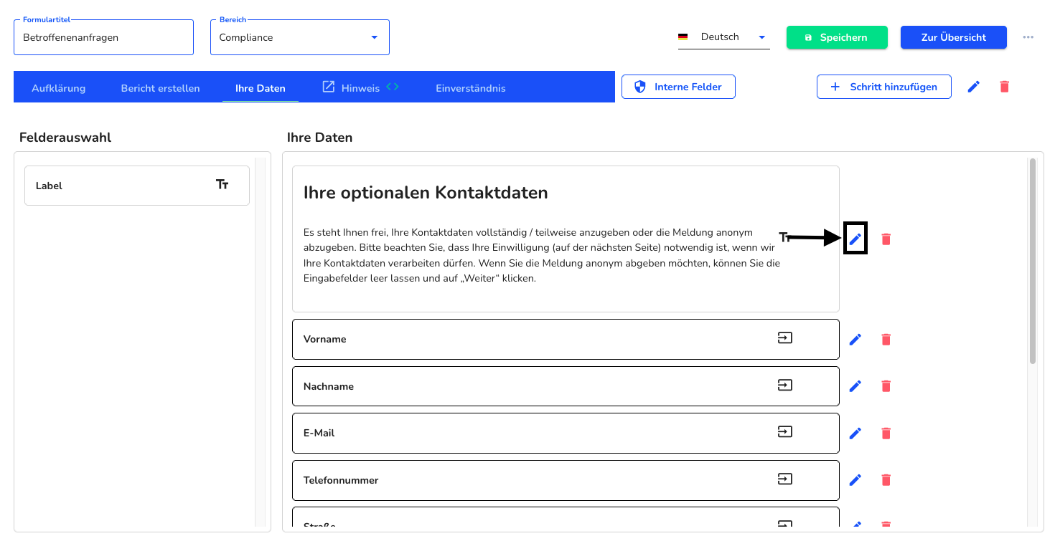This screenshot has height=541, width=1055.
Task: Select the Vorname field row
Action: pyautogui.click(x=566, y=339)
